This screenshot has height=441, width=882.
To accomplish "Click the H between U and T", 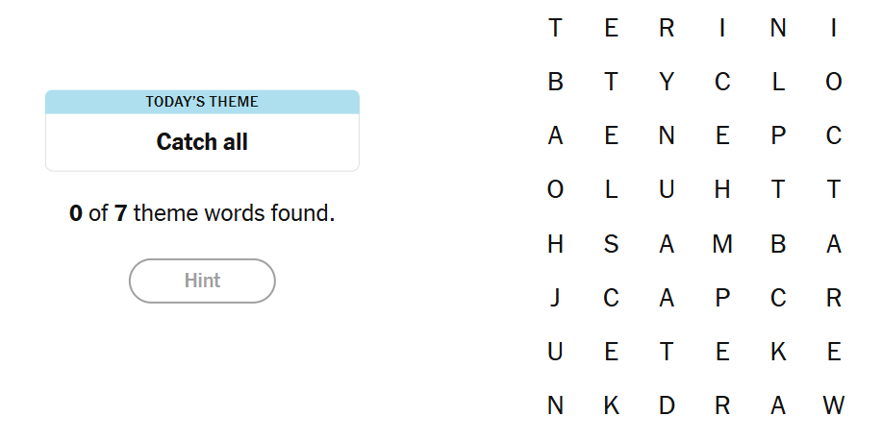I will pyautogui.click(x=722, y=190).
